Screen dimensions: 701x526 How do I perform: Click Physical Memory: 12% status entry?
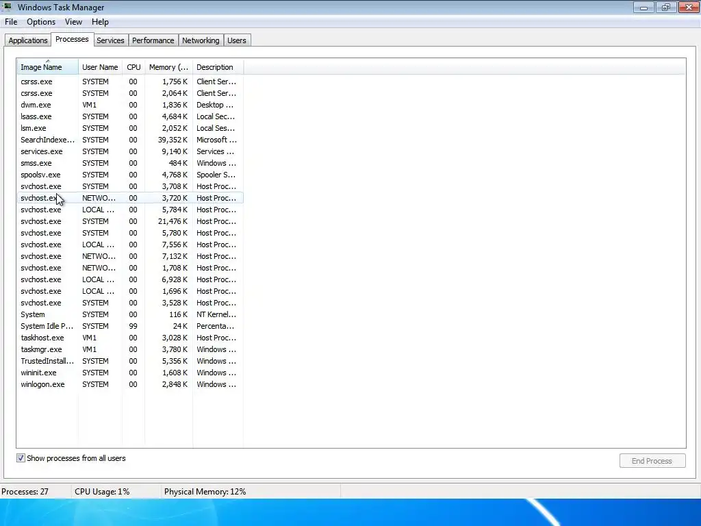205,492
